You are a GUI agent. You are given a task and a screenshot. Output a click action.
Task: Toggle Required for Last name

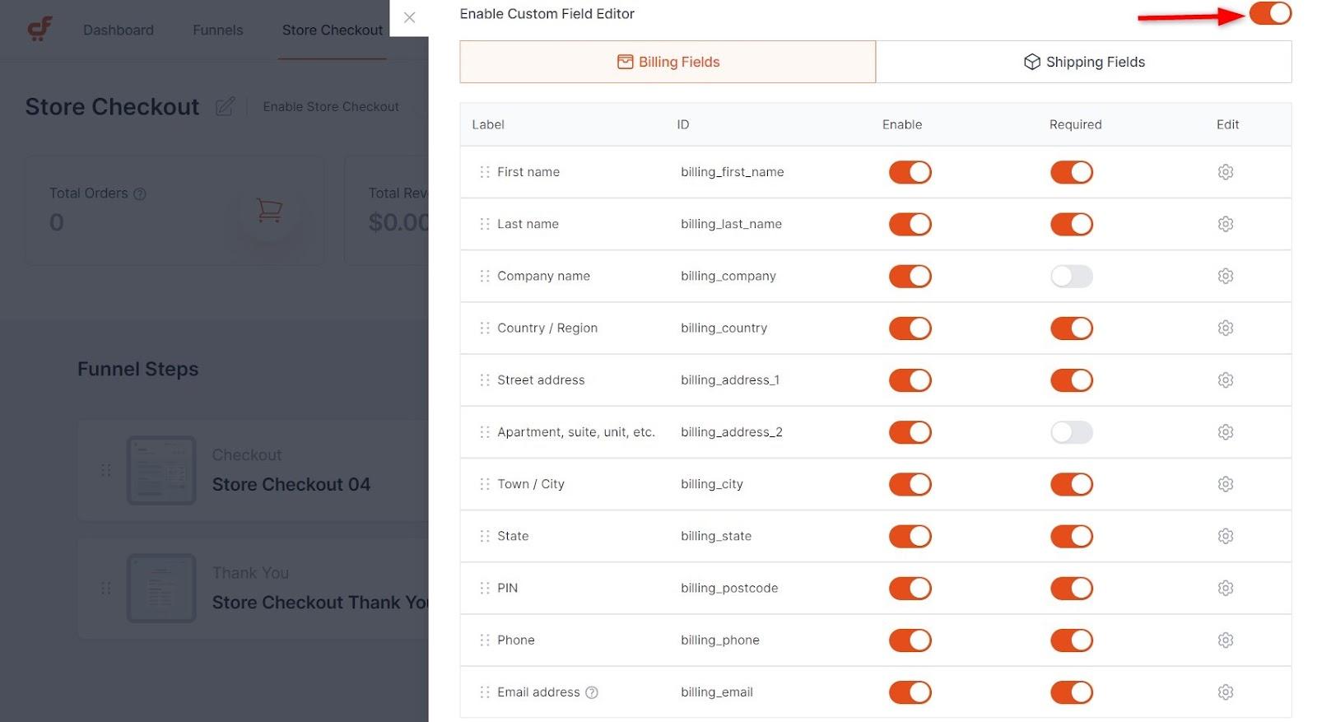click(x=1071, y=224)
